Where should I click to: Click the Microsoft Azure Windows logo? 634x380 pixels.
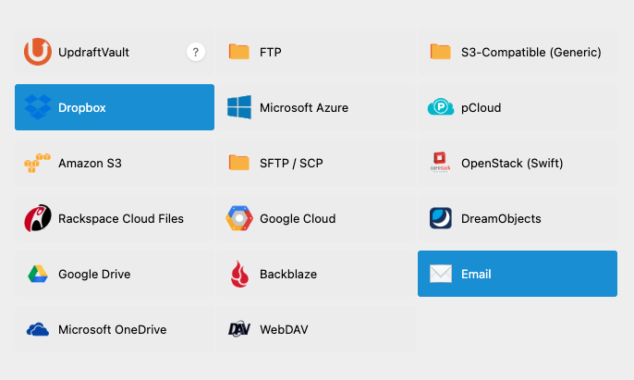[239, 107]
